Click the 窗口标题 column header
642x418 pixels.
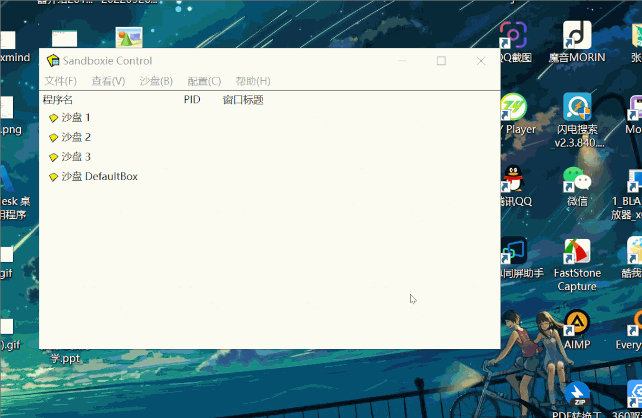(x=243, y=100)
